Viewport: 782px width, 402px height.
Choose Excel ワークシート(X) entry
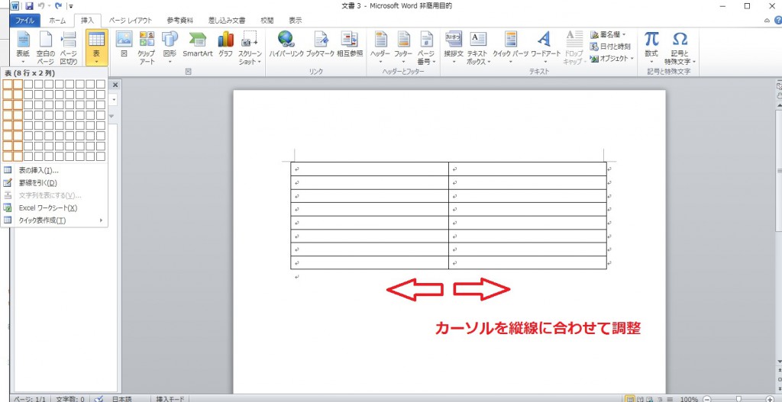pyautogui.click(x=54, y=207)
